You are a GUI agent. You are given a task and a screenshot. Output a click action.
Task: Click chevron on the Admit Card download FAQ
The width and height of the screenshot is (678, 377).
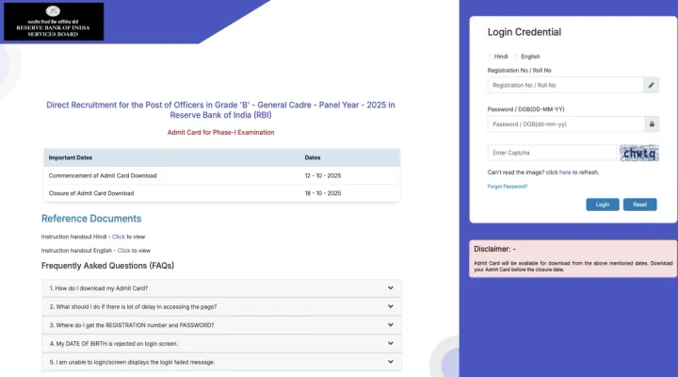coord(390,288)
